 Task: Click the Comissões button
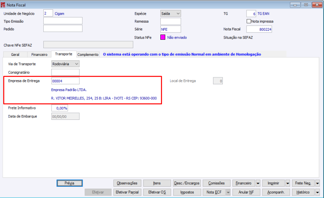click(x=216, y=183)
